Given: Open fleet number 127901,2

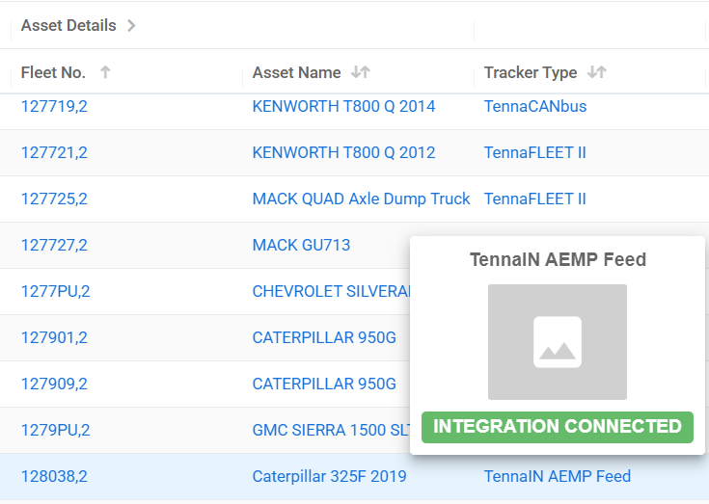Looking at the screenshot, I should [x=54, y=338].
